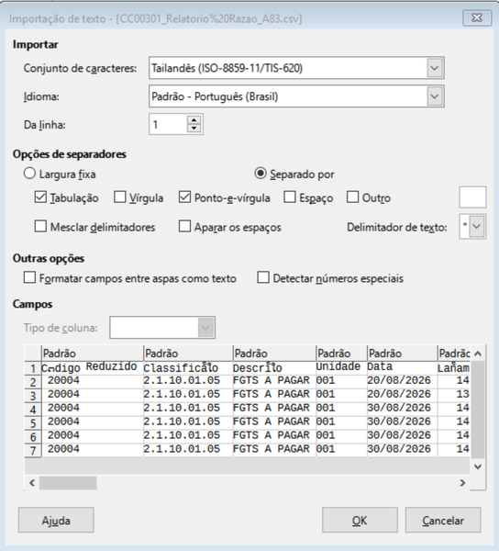Click preview row number 7
Image resolution: width=499 pixels, height=551 pixels.
click(33, 451)
